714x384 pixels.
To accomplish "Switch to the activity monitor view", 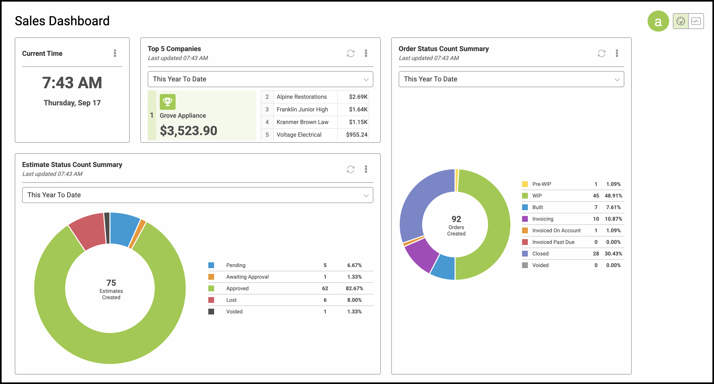I will (x=696, y=21).
